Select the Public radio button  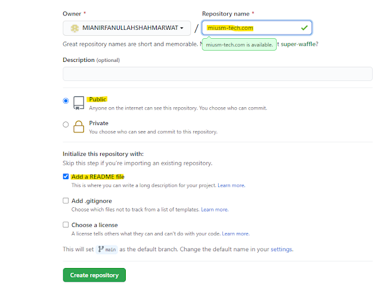pyautogui.click(x=66, y=101)
